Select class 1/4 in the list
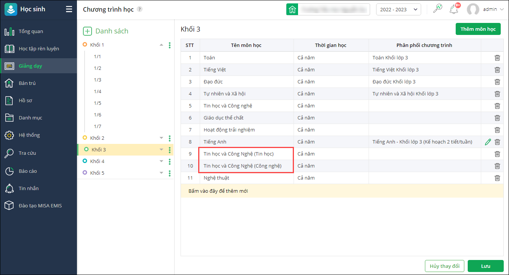The height and width of the screenshot is (275, 509). click(98, 92)
